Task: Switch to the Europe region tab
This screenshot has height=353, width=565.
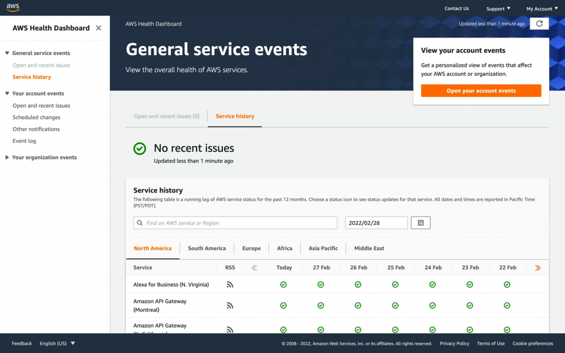Action: (x=251, y=248)
